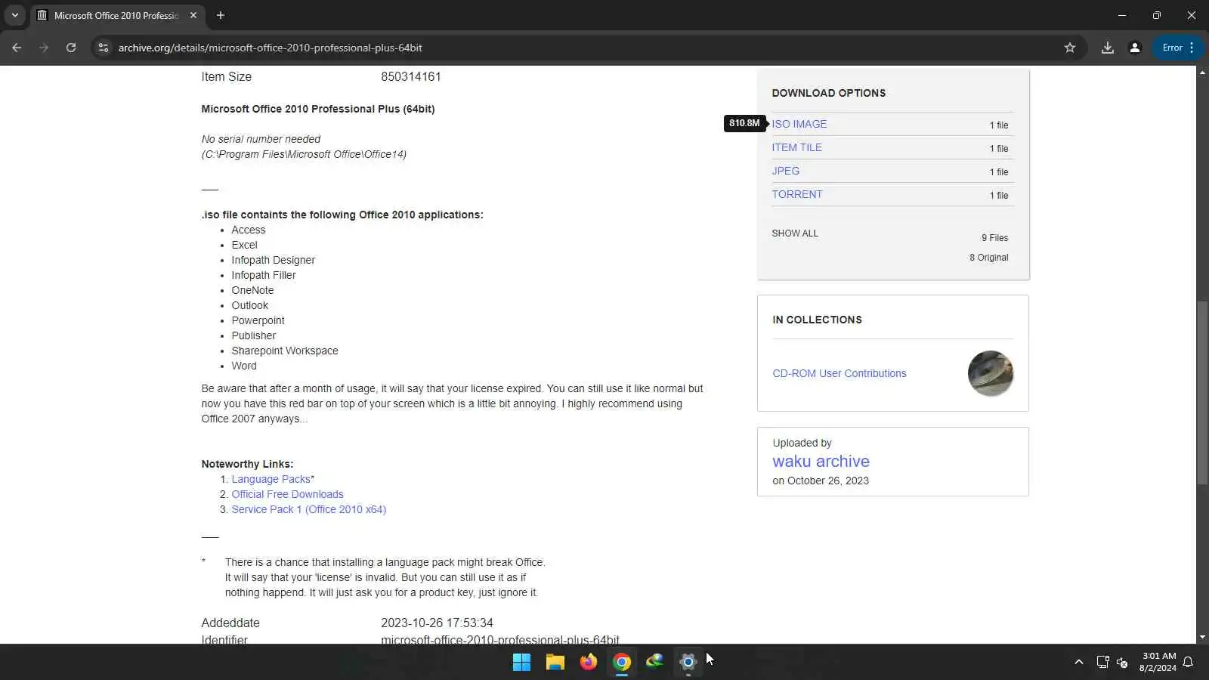Click the 'Noteworthy Links:' heading
Screen dimensions: 1209x680
tap(247, 464)
